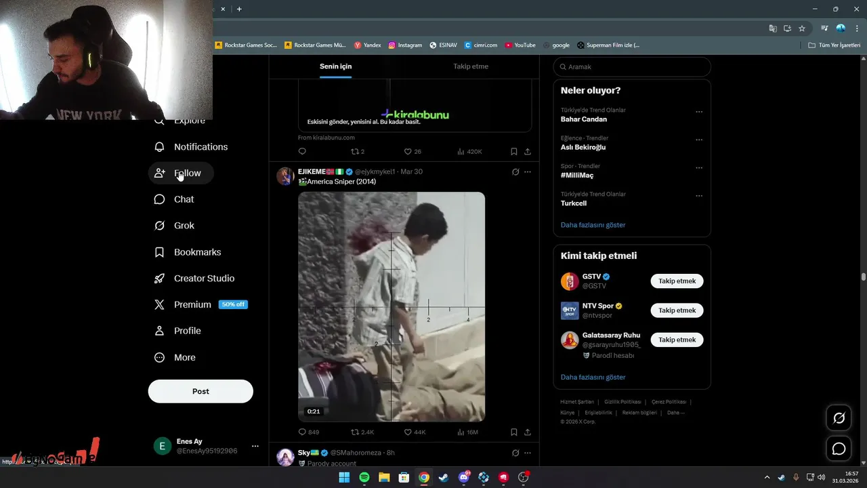Open more options on Sky post
Viewport: 867px width, 488px height.
click(x=528, y=453)
